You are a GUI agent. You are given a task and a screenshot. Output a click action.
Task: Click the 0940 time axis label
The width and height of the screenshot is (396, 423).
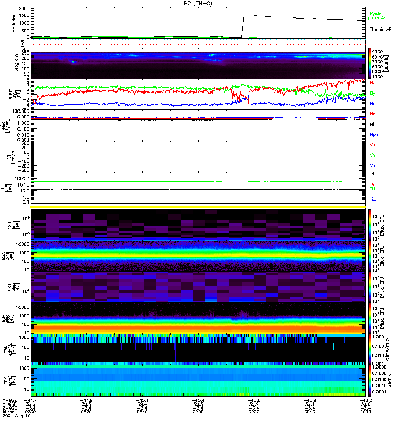[x=309, y=412]
